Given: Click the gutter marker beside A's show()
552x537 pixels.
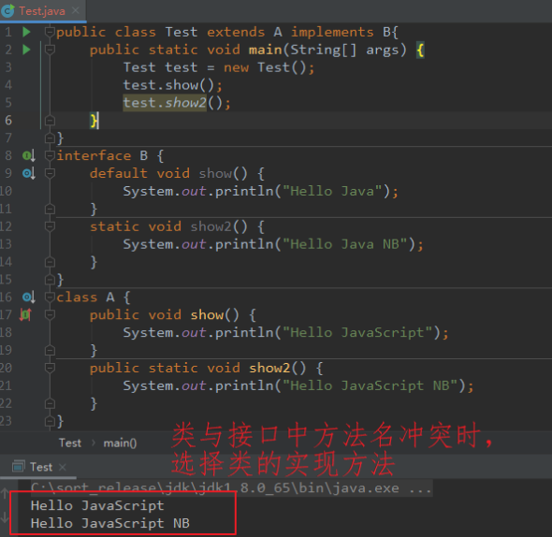Looking at the screenshot, I should (25, 314).
